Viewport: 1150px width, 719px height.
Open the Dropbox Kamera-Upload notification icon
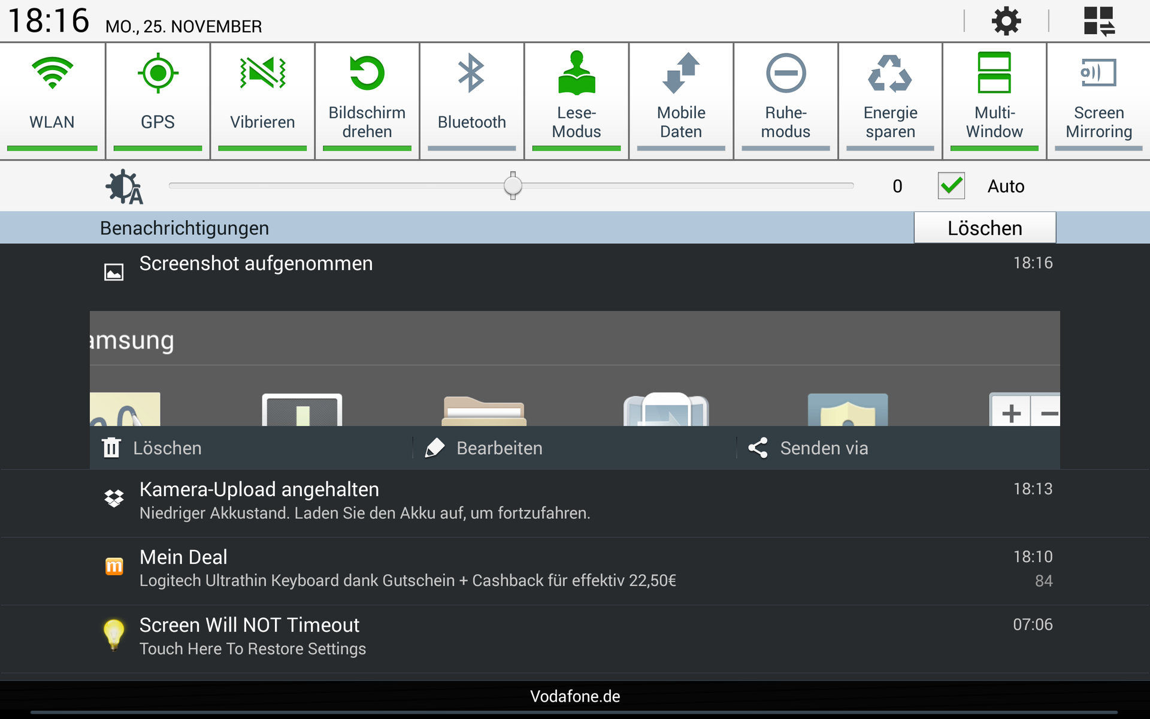(x=114, y=499)
